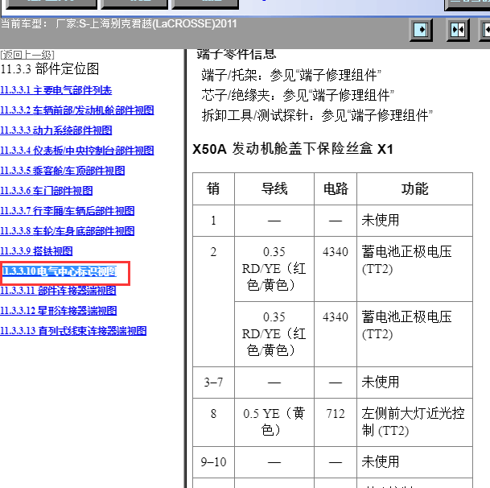Click pin cell 1 in table
The image size is (490, 488).
click(213, 221)
